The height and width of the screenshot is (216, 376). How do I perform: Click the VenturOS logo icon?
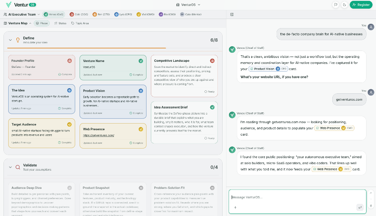(x=9, y=5)
